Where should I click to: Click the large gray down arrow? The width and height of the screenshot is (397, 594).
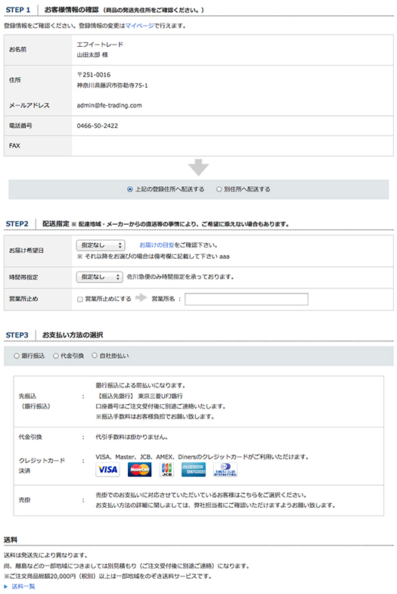click(198, 167)
